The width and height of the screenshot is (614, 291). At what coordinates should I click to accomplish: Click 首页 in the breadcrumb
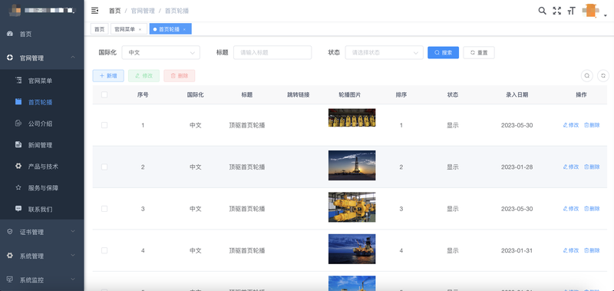coord(114,11)
